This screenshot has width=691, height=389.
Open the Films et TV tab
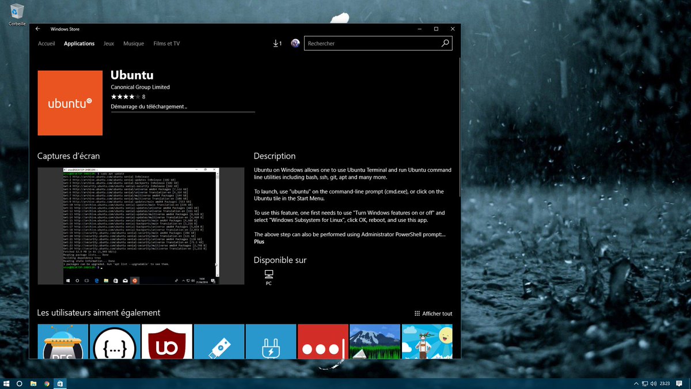166,43
